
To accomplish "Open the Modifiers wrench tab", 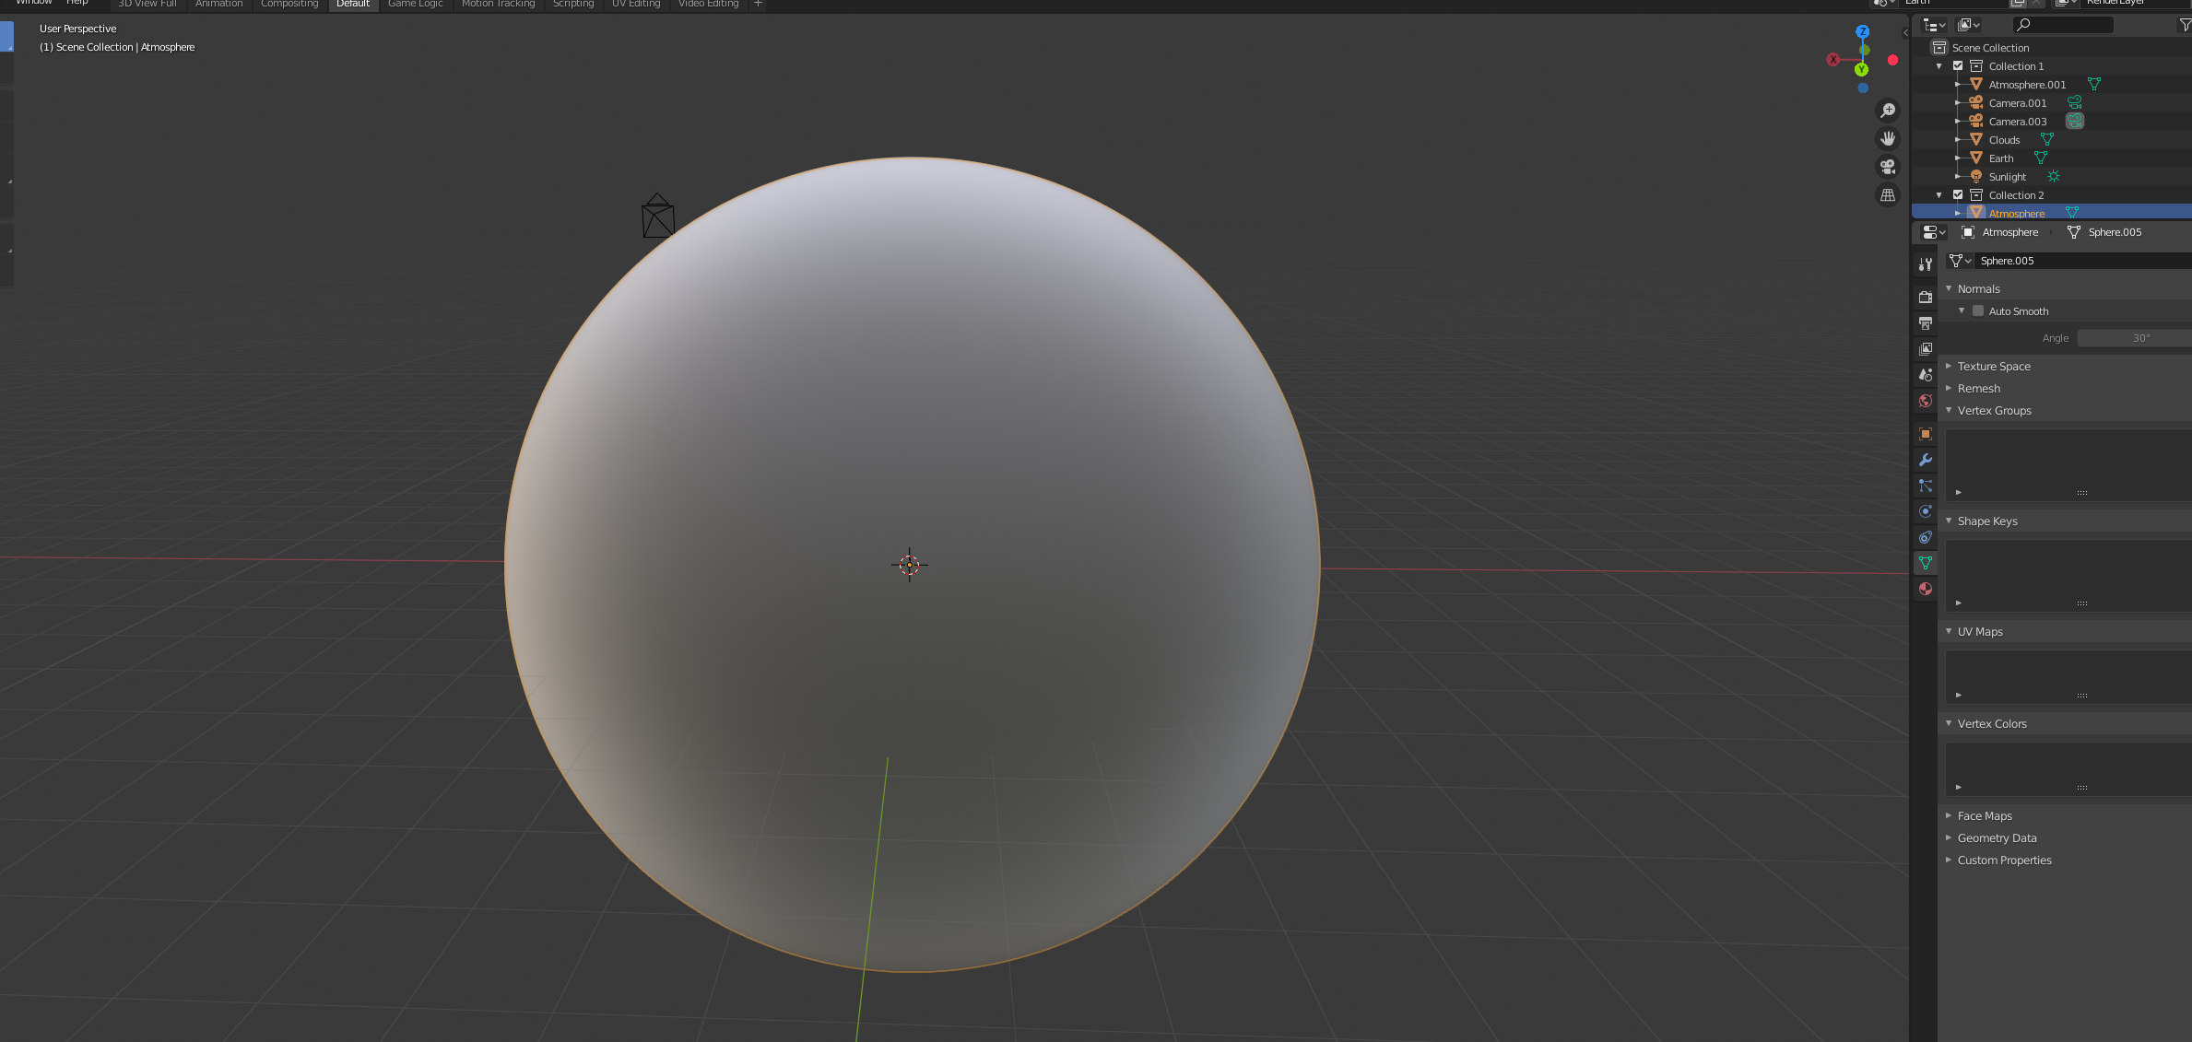I will click(x=1925, y=459).
